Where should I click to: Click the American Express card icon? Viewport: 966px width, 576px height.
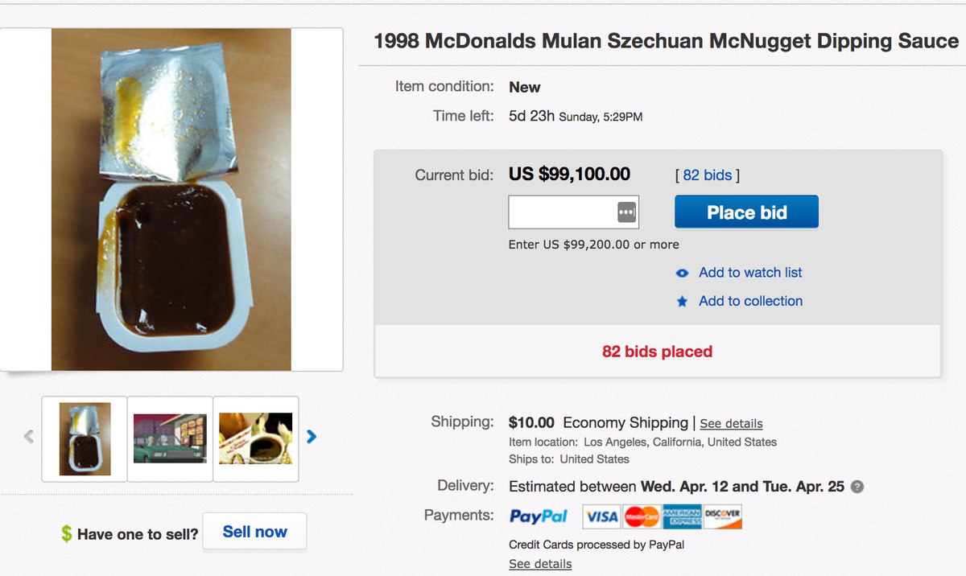(x=682, y=516)
